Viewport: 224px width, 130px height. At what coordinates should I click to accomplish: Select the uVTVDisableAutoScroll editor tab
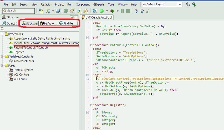97,17
